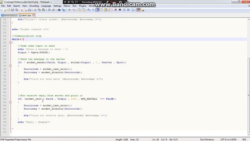Open the Settings menu
Screen dimensions: 250x141
click(x=57, y=6)
